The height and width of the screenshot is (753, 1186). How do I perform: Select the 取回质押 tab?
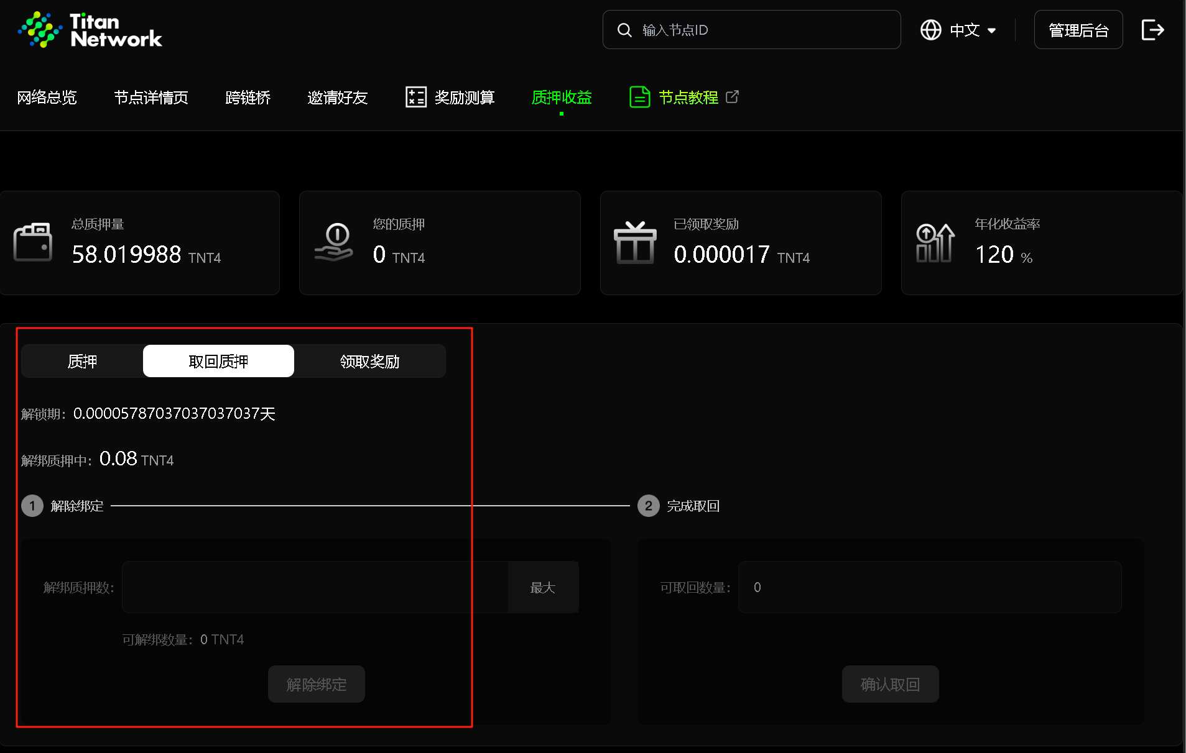coord(218,361)
